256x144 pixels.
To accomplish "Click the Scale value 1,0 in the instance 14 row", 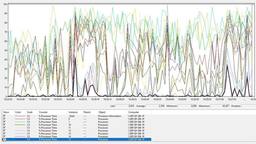I will click(x=28, y=137).
